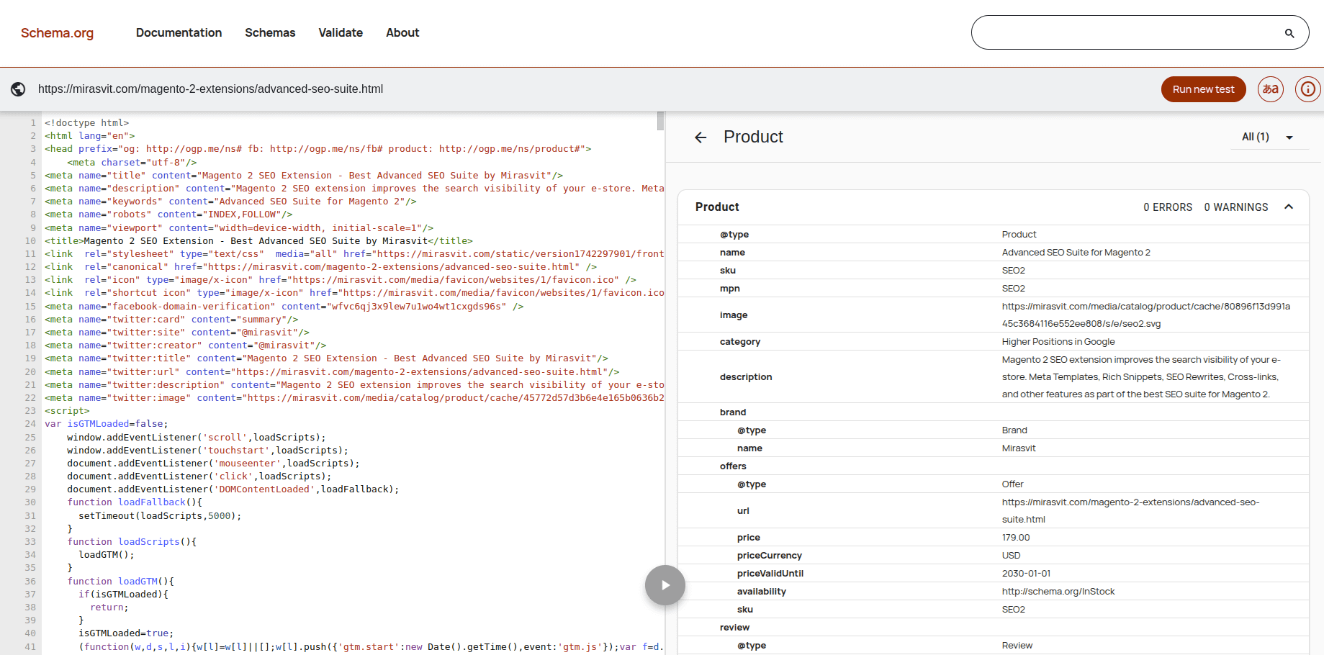Click the search icon inside the search bar

(x=1289, y=32)
